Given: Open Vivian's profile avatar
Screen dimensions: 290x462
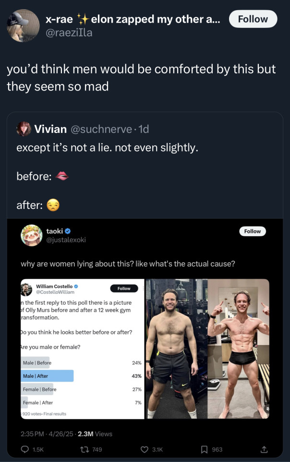Looking at the screenshot, I should [x=24, y=129].
